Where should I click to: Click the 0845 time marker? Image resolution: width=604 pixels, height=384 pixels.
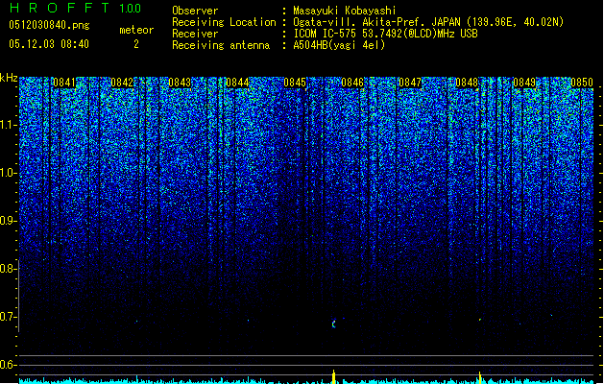[295, 83]
